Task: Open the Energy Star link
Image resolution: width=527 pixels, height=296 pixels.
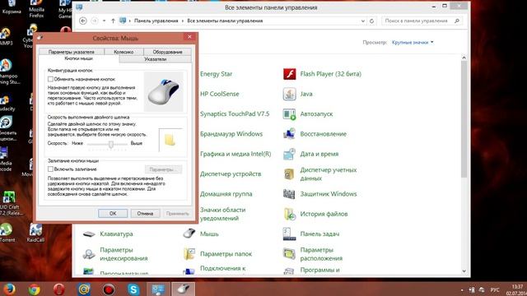Action: pos(216,74)
